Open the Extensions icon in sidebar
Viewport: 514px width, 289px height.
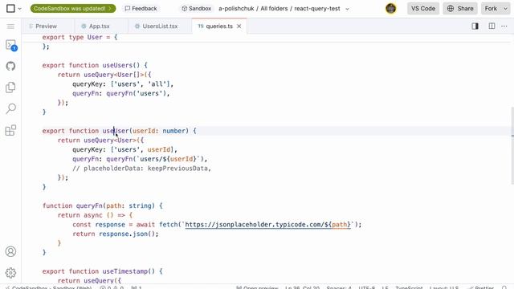tap(10, 130)
